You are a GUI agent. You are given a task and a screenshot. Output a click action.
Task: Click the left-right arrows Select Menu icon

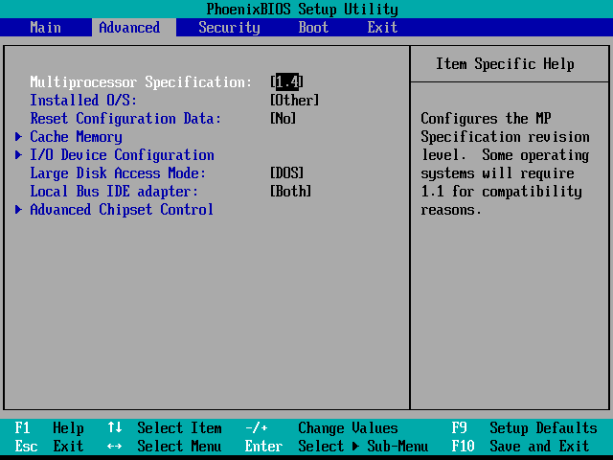coord(115,446)
